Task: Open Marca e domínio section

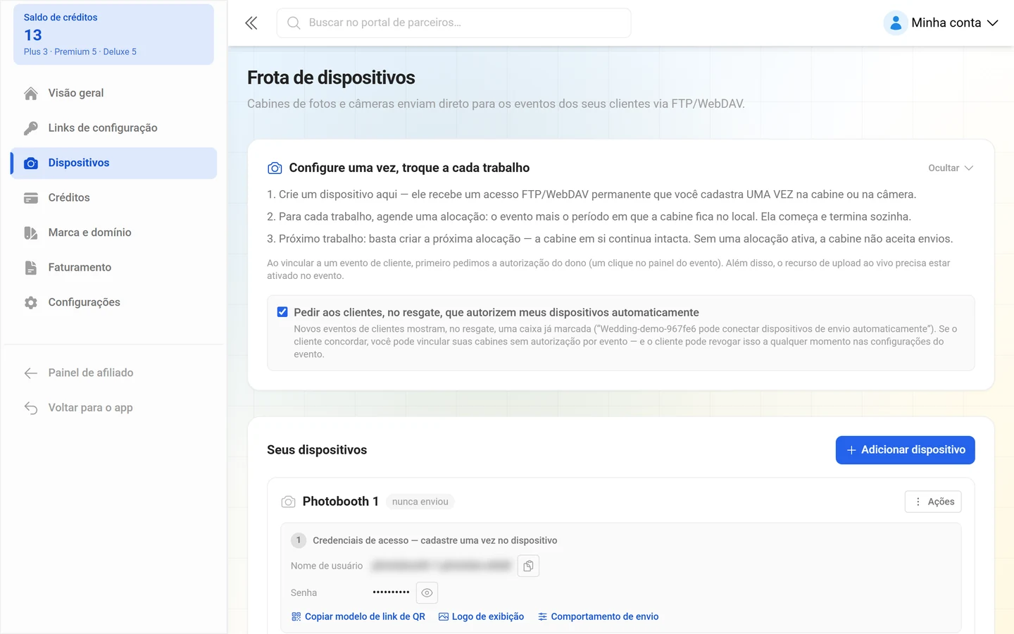Action: [113, 233]
